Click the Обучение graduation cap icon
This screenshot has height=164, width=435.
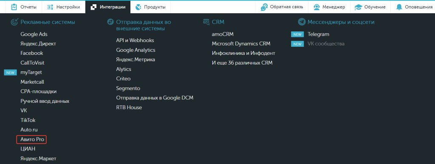(x=359, y=7)
